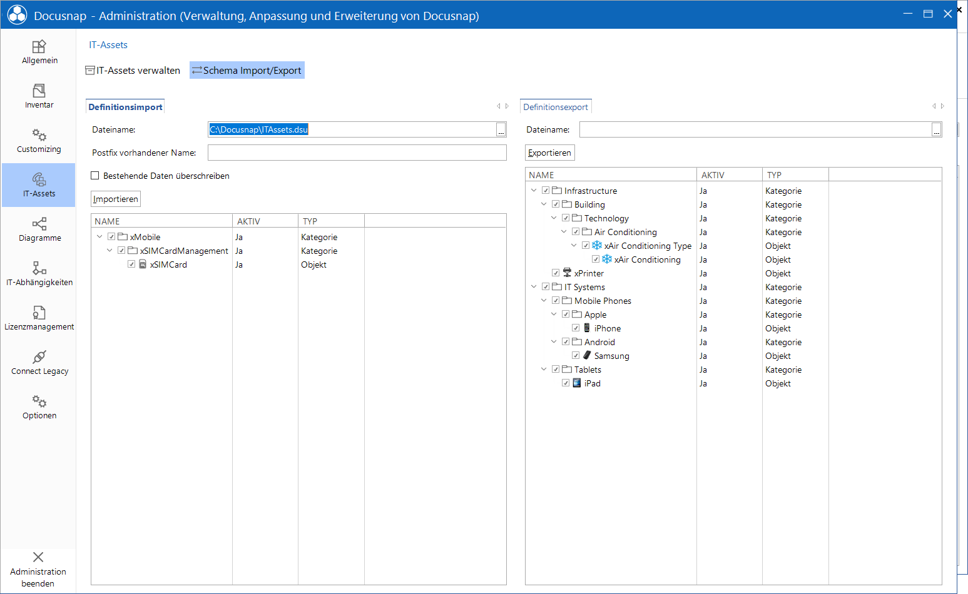968x594 pixels.
Task: Collapse the Infrastructure tree node
Action: tap(534, 191)
